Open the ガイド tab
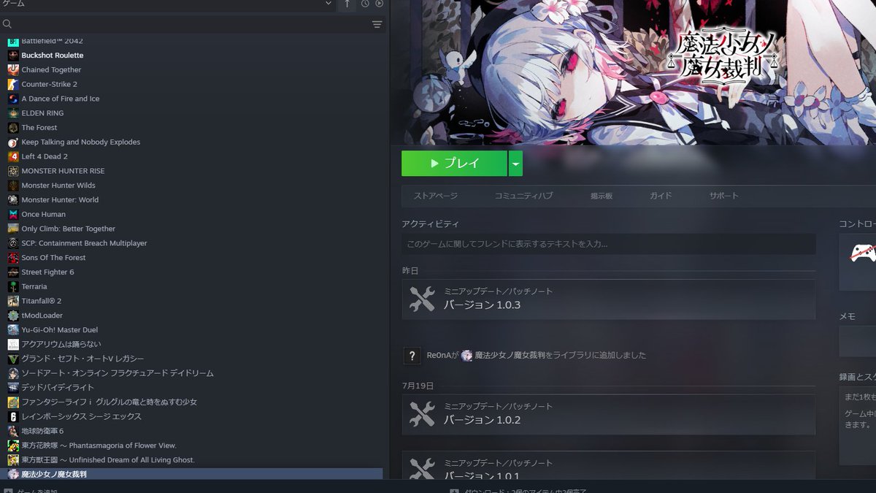Image resolution: width=876 pixels, height=493 pixels. pos(661,196)
